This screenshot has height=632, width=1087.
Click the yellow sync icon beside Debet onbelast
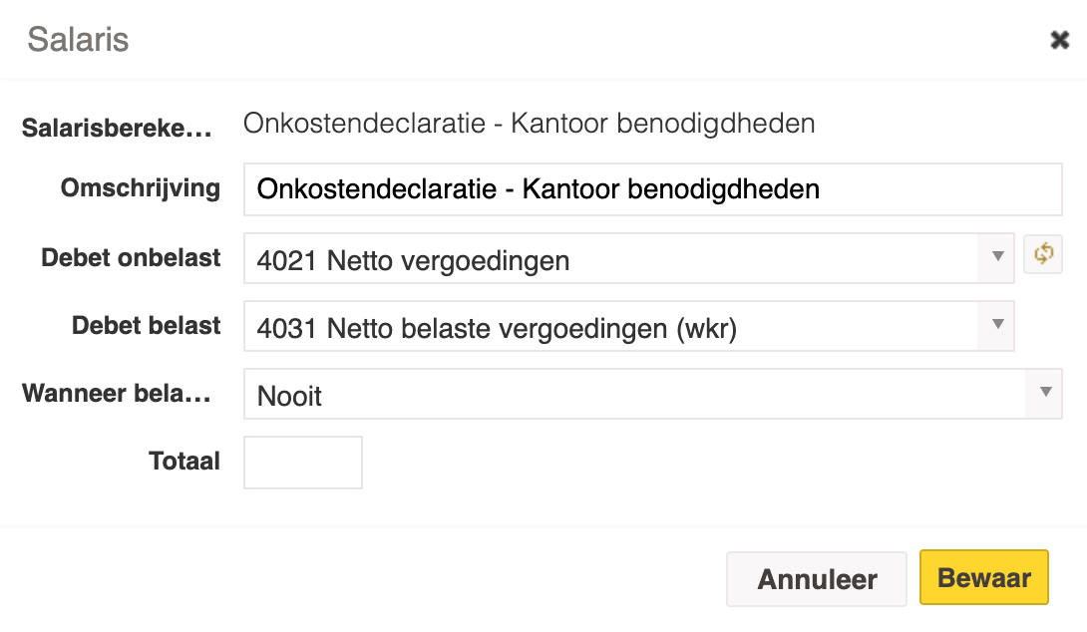coord(1043,253)
